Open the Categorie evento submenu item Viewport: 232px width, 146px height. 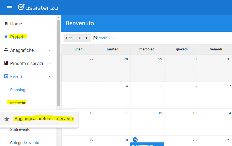(25, 143)
